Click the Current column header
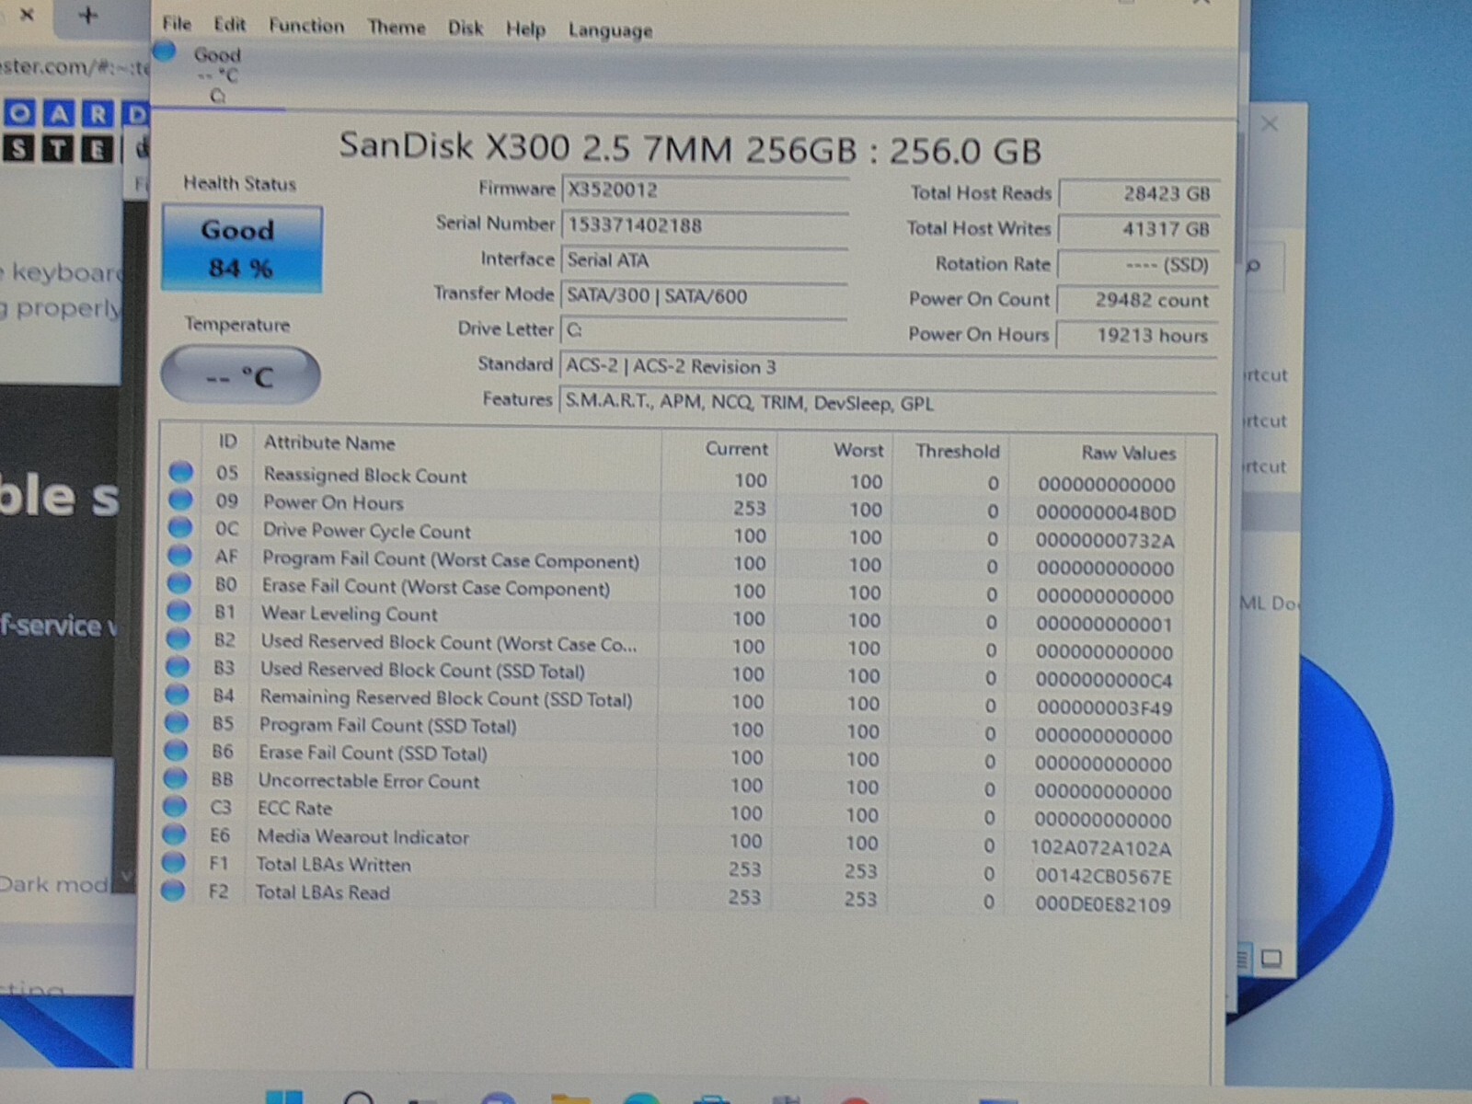1472x1104 pixels. 736,449
